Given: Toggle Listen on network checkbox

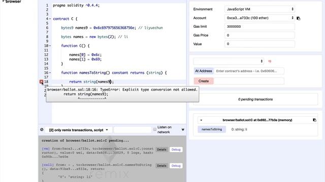Looking at the screenshot, I should (x=154, y=129).
